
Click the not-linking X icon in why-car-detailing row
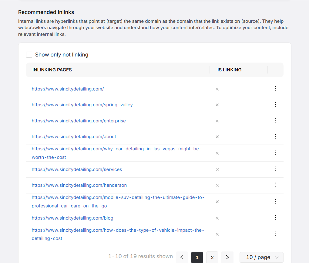point(217,153)
